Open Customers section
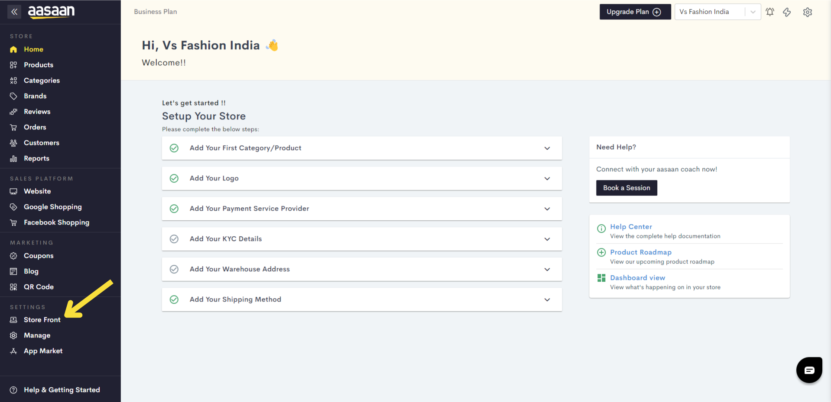The image size is (831, 402). tap(42, 143)
